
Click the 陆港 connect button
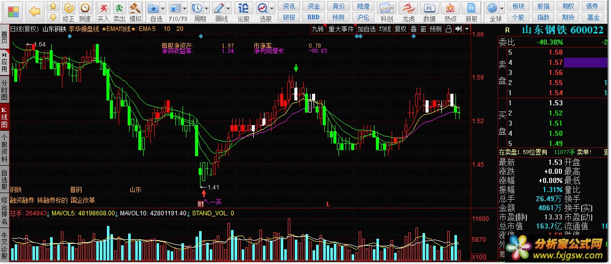tap(364, 6)
